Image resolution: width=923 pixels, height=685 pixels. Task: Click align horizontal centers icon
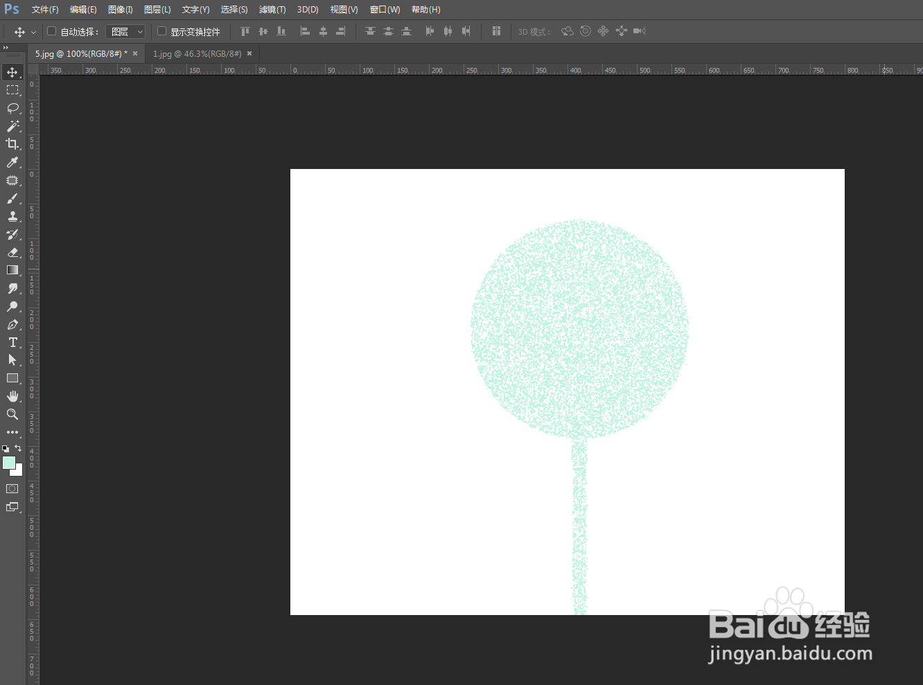click(x=323, y=31)
